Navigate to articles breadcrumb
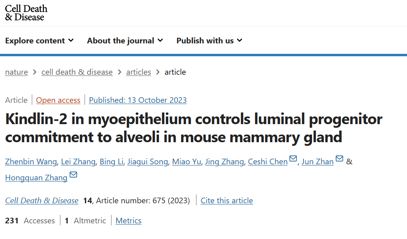 [x=138, y=72]
